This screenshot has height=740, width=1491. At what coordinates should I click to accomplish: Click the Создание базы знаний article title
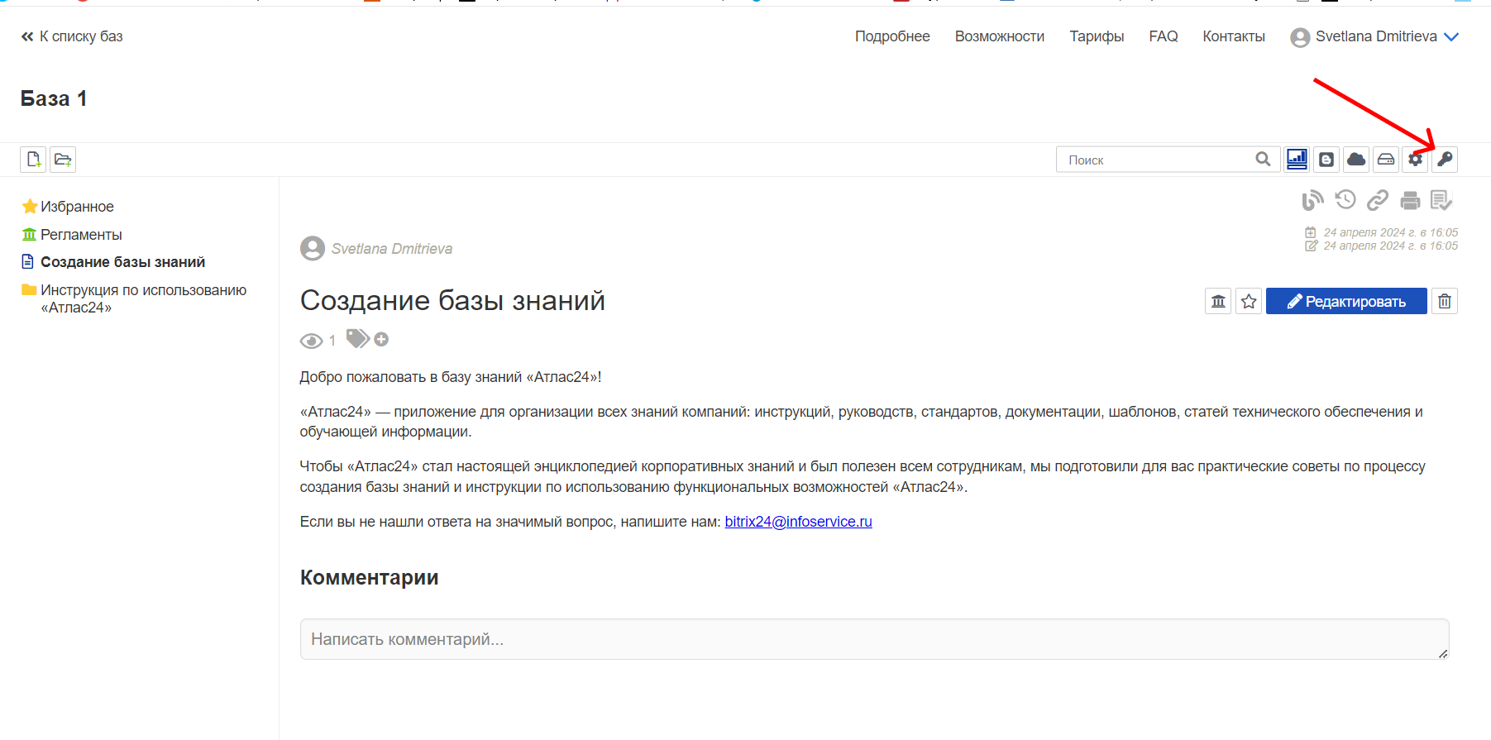coord(452,300)
